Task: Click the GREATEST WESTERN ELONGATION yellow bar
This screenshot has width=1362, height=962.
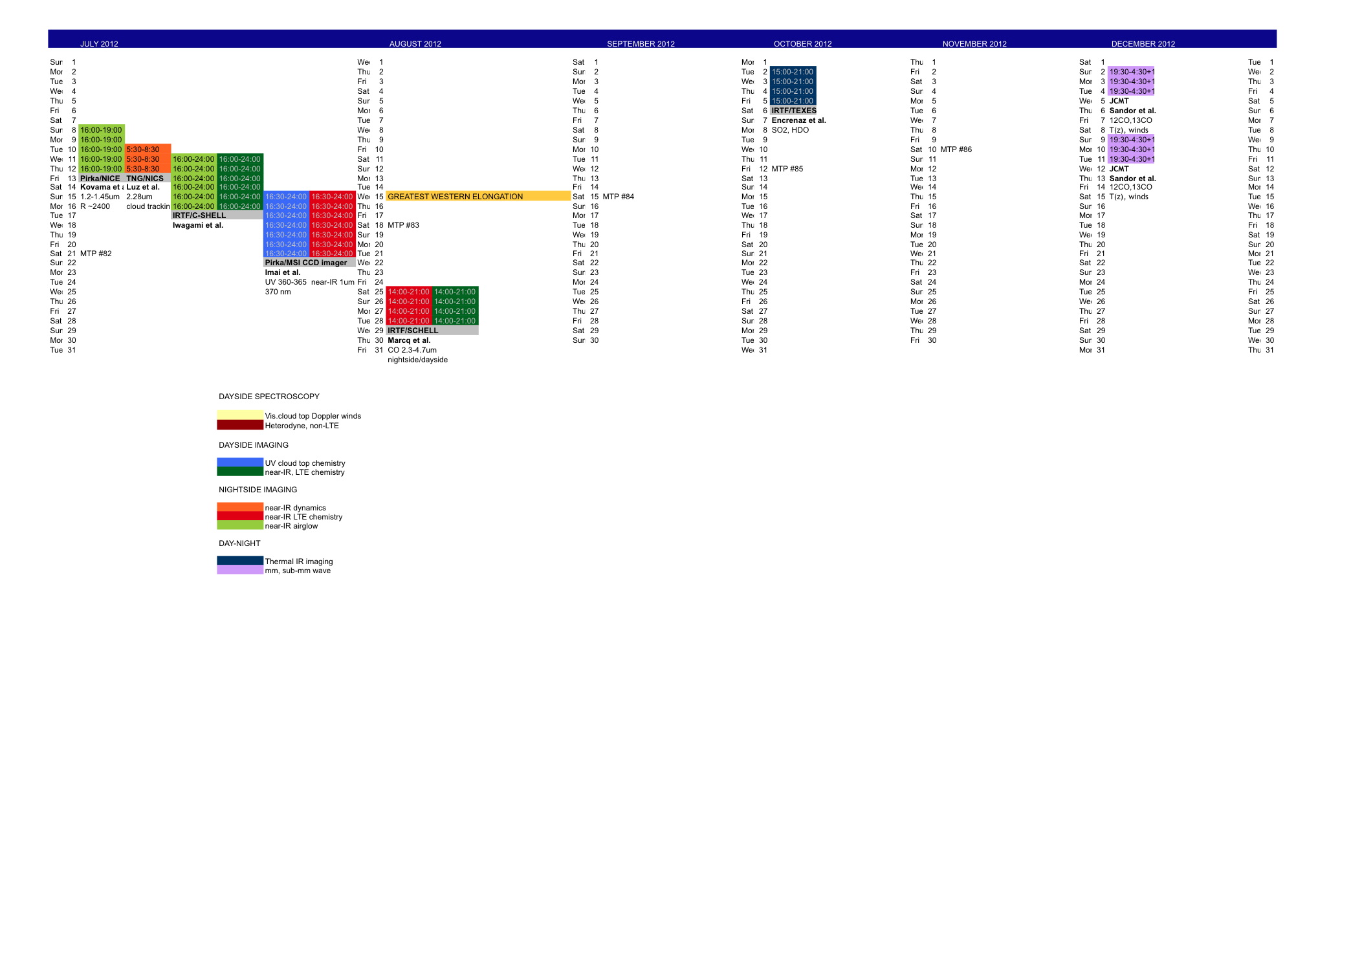Action: click(x=478, y=197)
